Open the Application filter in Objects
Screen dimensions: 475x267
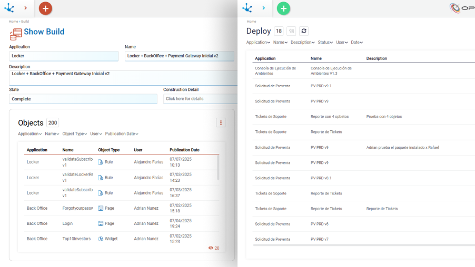(x=29, y=133)
